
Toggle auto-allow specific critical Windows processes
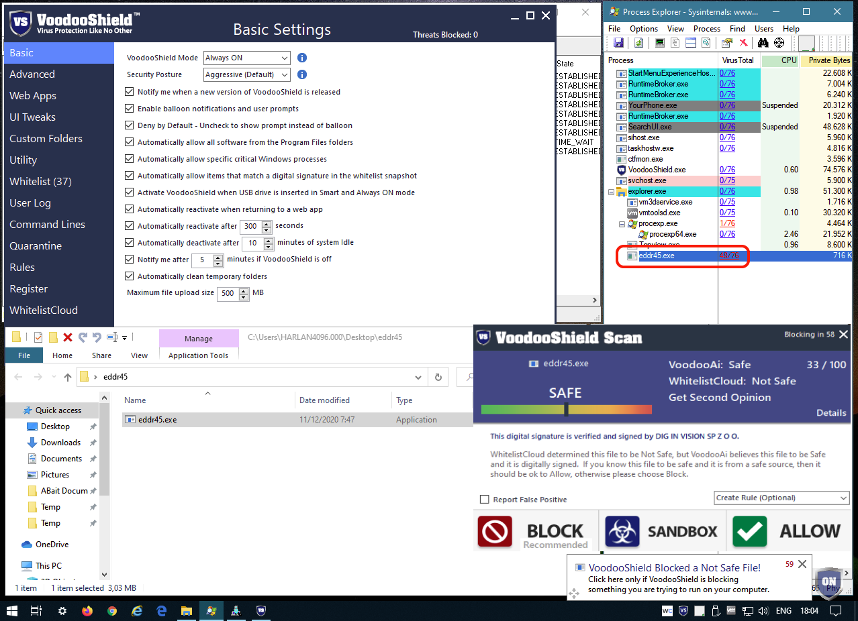pos(130,159)
